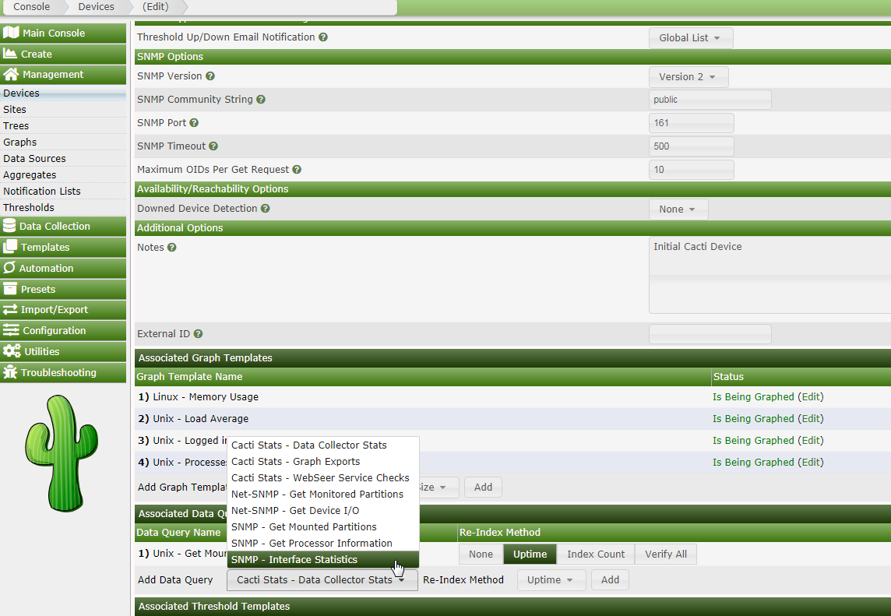Choose Cacti Stats - WebSeer Service Checks

tap(322, 478)
